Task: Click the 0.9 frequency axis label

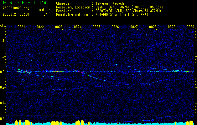Action: (x=3, y=72)
